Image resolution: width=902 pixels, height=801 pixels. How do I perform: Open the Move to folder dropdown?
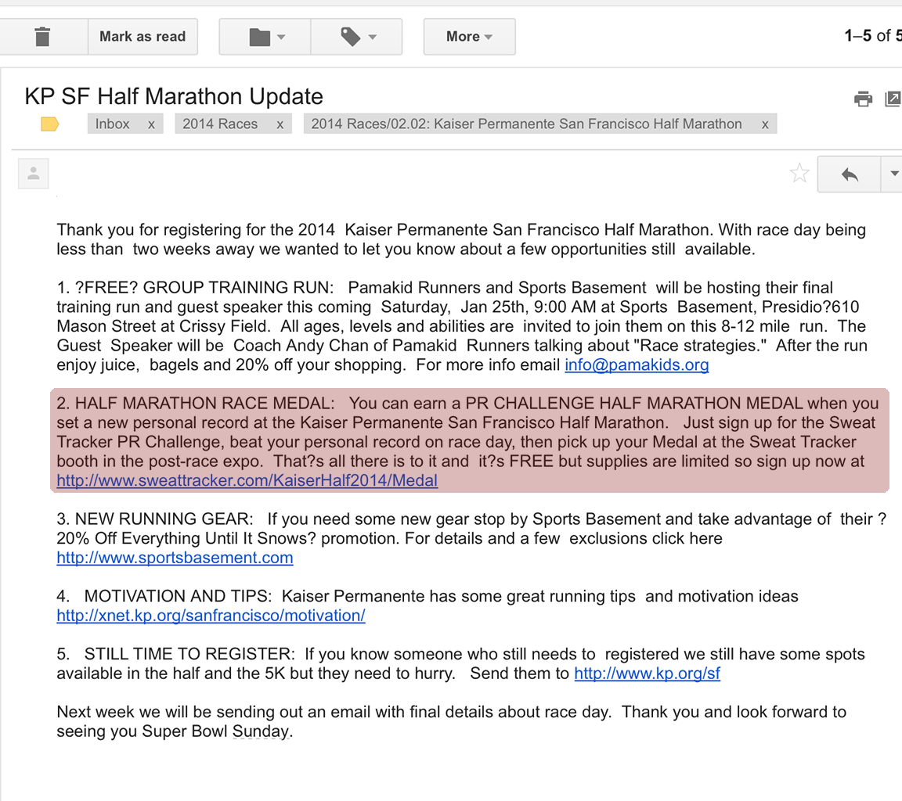point(265,37)
